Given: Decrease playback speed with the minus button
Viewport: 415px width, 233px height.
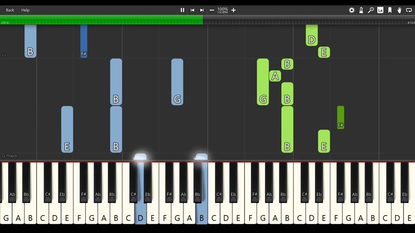Looking at the screenshot, I should point(212,10).
